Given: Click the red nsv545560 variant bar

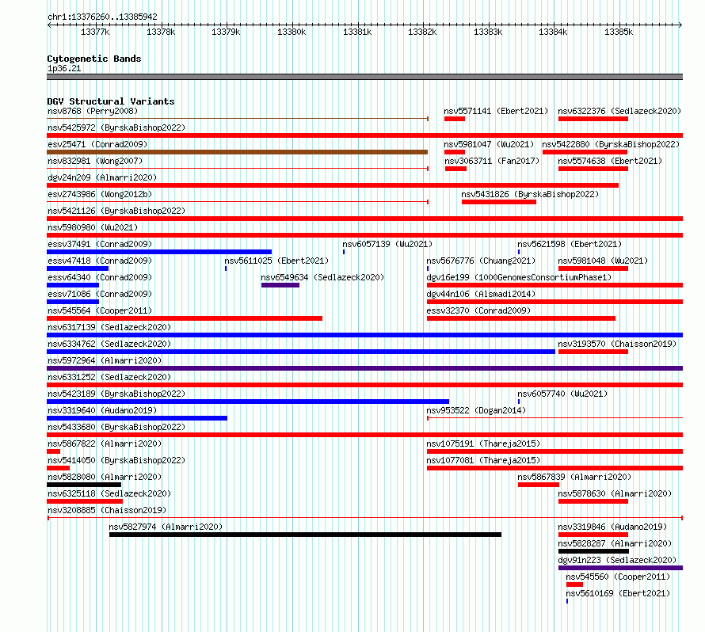Looking at the screenshot, I should 574,584.
